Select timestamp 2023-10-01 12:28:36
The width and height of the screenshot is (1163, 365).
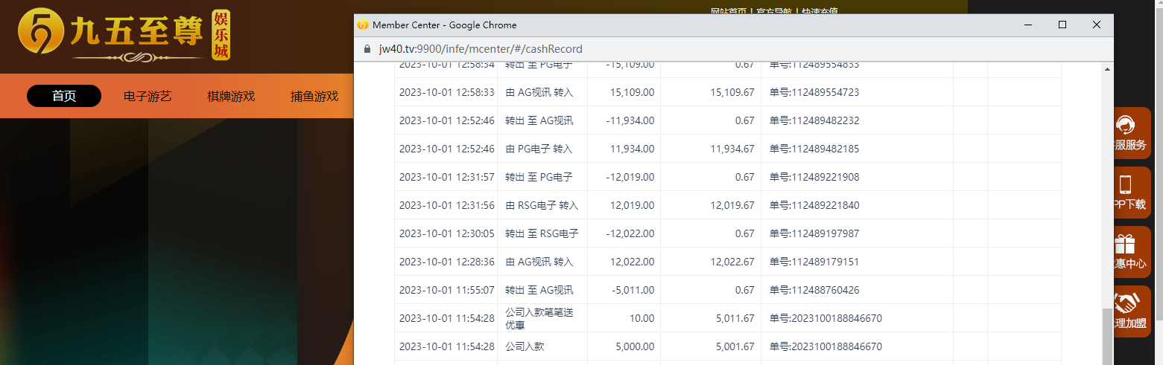click(447, 262)
